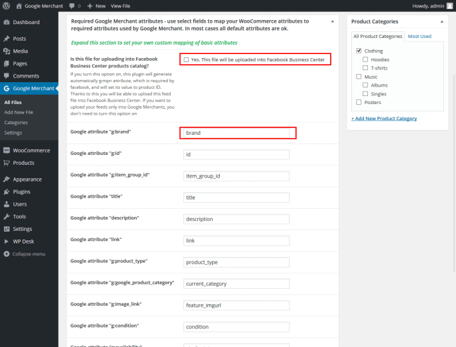456x347 pixels.
Task: Click the Comments sidebar icon
Action: [7, 76]
